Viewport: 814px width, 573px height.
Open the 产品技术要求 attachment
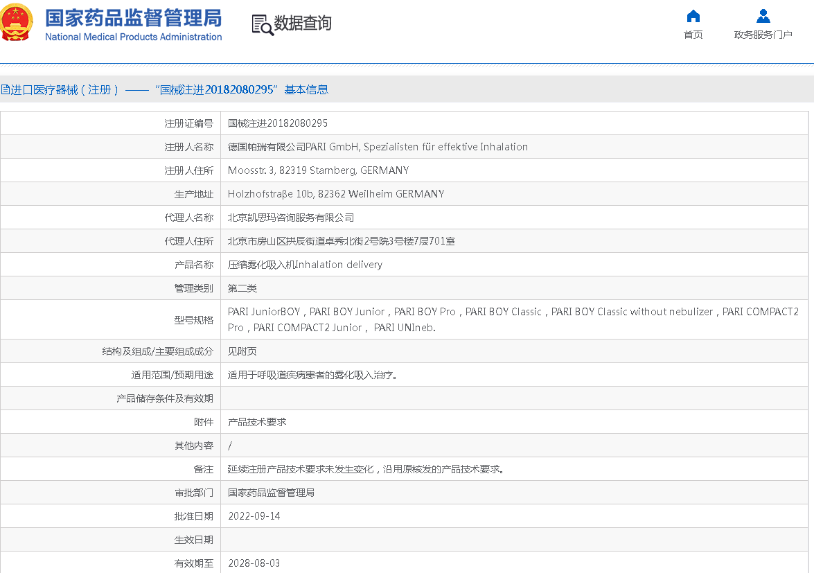tap(257, 422)
